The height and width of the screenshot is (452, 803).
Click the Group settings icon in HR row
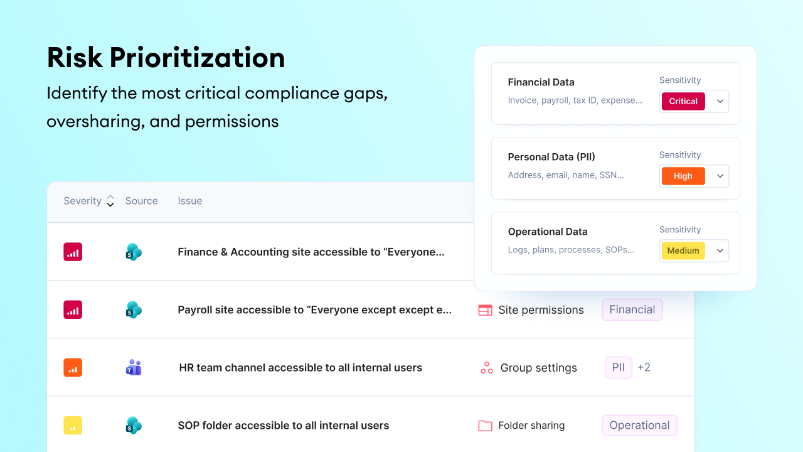486,368
